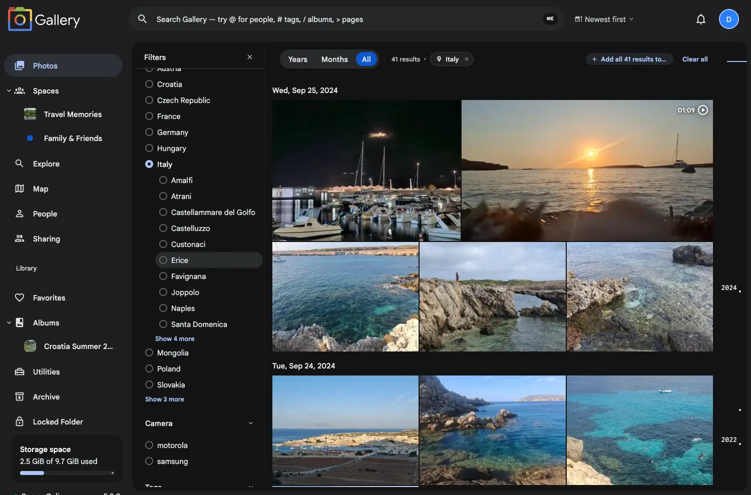Click Add all 41 results to
Screen dimensions: 751x495
[629, 59]
